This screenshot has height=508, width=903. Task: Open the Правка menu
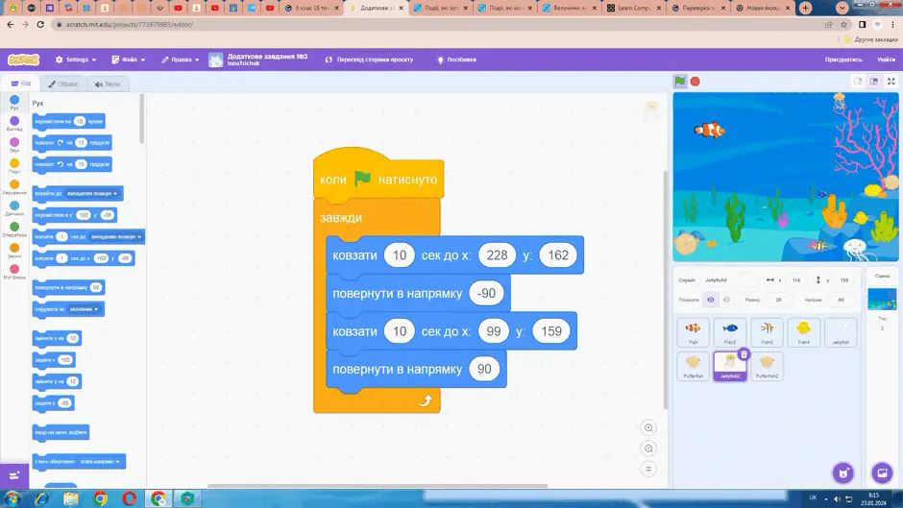tap(181, 60)
